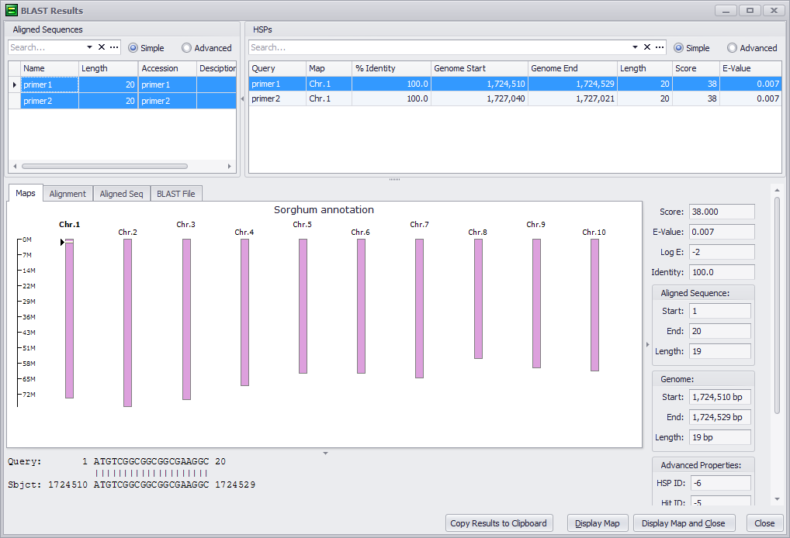Enable Advanced mode for Aligned Sequences search
Viewport: 790px width, 538px height.
coord(185,48)
